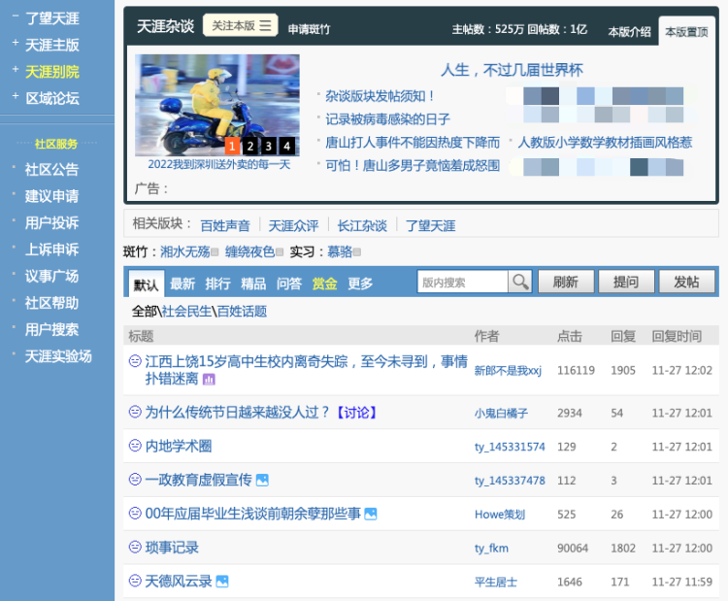This screenshot has width=728, height=601.
Task: Open the delivery rider carousel image
Action: (x=217, y=105)
